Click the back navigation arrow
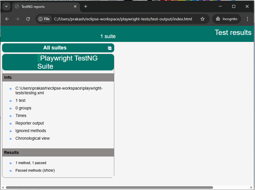Image resolution: width=255 pixels, height=190 pixels. pos(7,19)
